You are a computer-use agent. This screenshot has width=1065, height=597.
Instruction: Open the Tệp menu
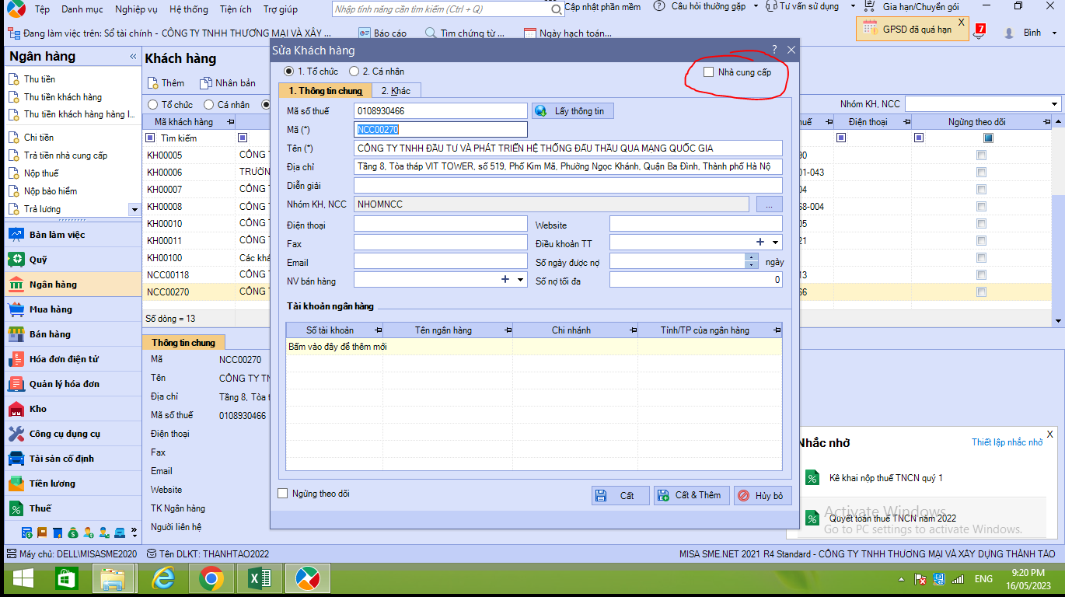click(x=42, y=9)
